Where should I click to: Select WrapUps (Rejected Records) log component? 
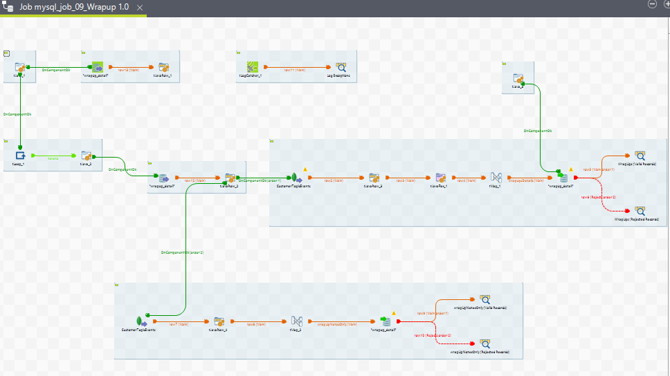640,210
